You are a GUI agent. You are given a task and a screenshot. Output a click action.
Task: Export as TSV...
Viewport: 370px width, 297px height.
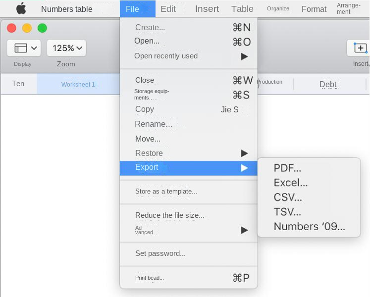coord(309,212)
